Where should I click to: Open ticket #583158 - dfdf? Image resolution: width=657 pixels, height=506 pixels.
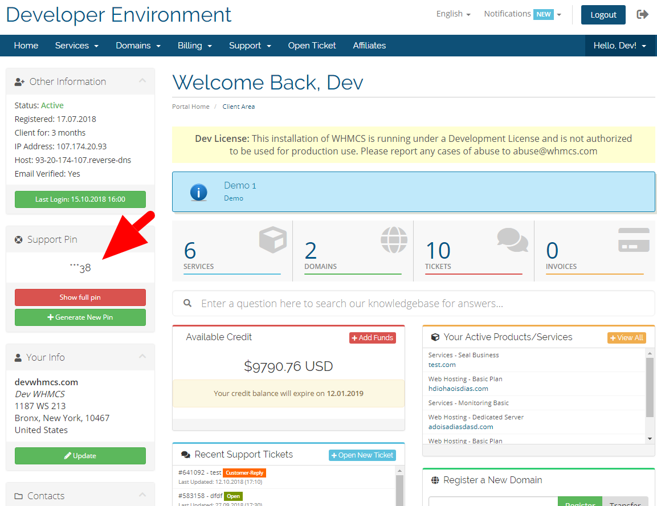pyautogui.click(x=200, y=496)
